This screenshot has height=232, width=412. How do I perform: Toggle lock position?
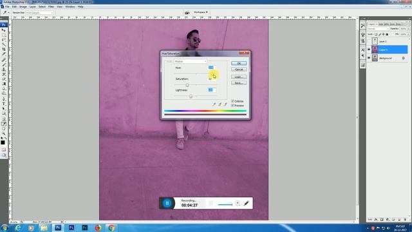[384, 34]
